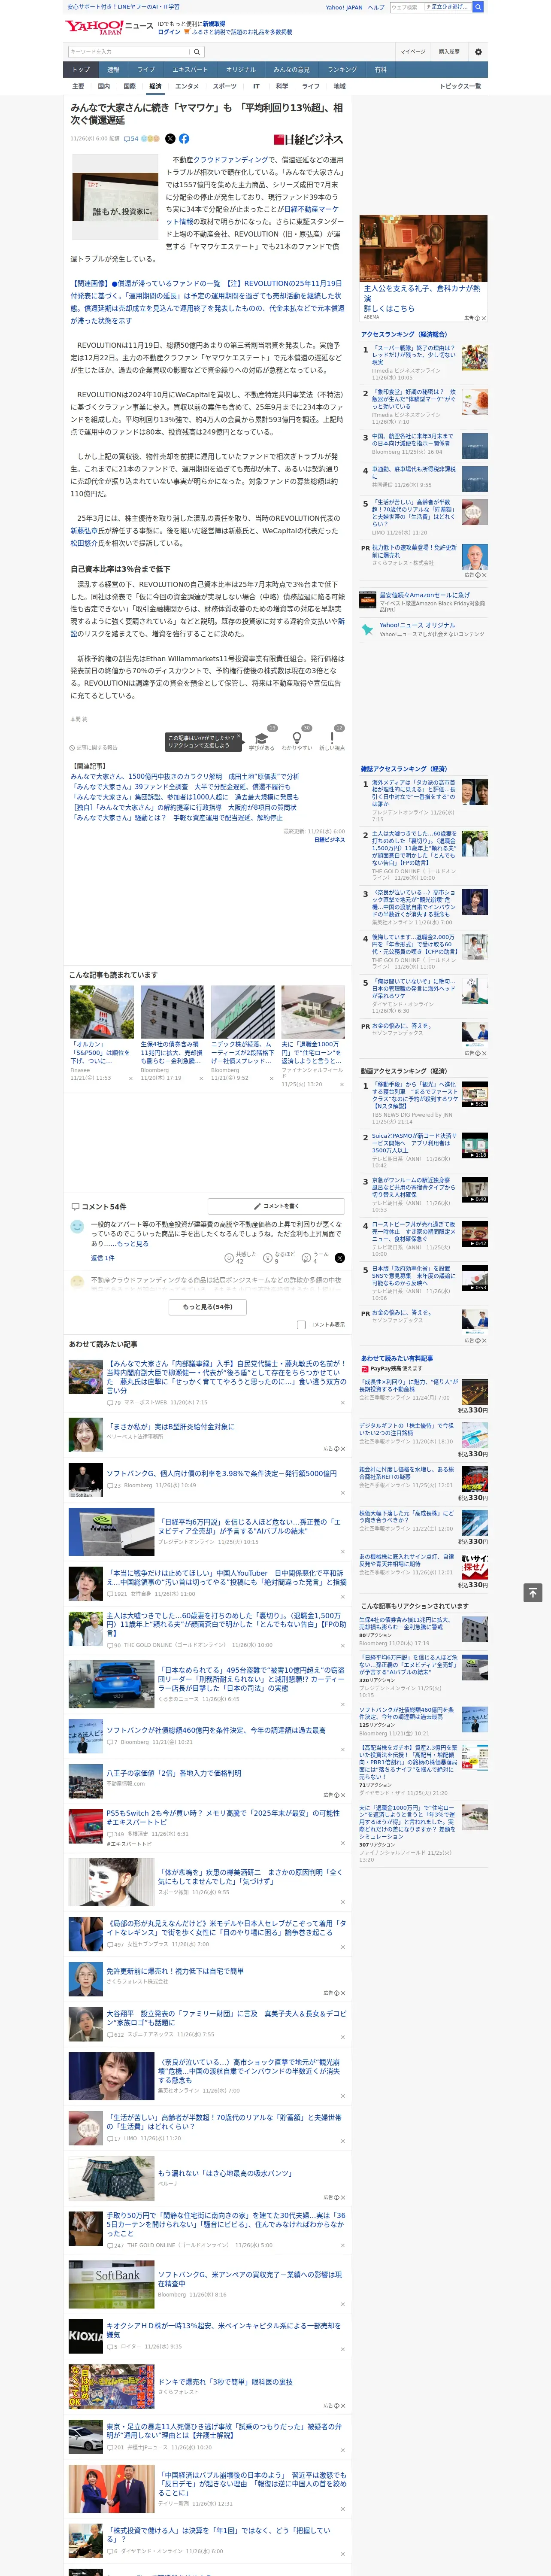Viewport: 551px width, 2576px height.
Task: Open 購入履歴 link
Action: click(x=449, y=52)
